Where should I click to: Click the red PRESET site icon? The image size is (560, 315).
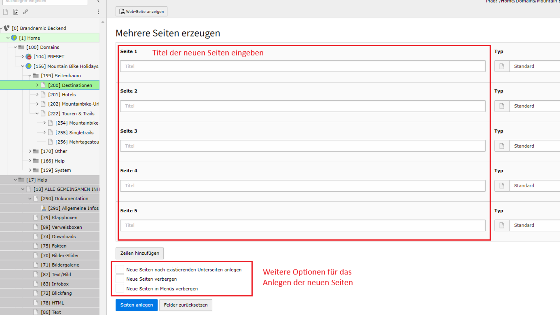pyautogui.click(x=29, y=57)
